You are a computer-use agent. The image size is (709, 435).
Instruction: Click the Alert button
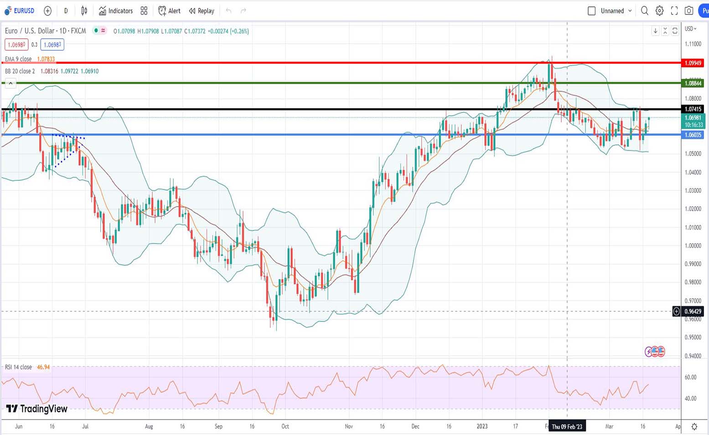[x=169, y=10]
